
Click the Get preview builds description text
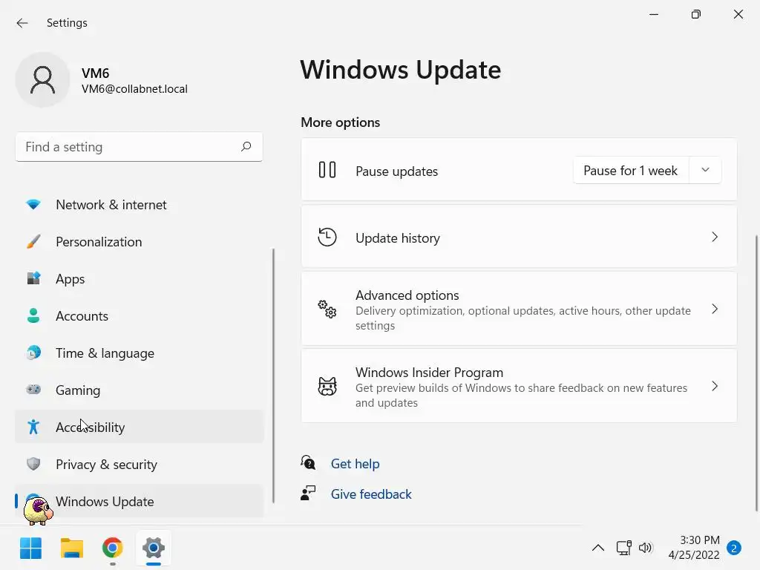click(521, 395)
